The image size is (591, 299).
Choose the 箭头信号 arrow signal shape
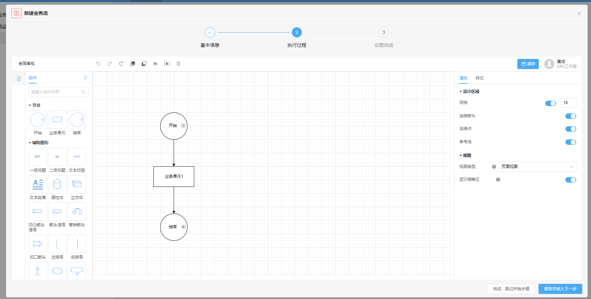[57, 211]
